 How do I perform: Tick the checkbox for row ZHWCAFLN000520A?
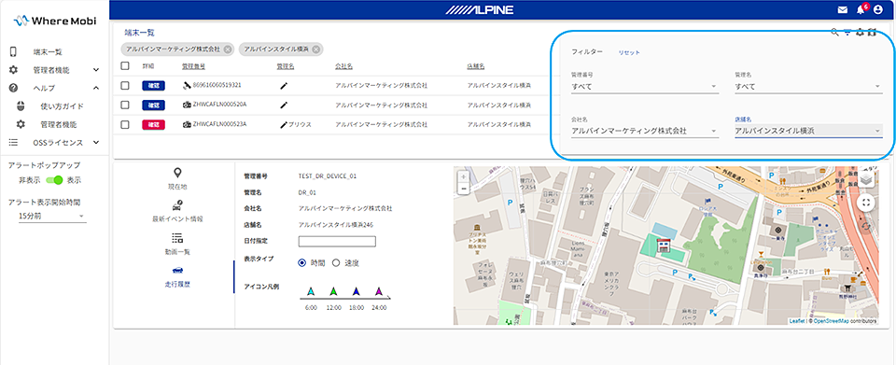point(125,105)
